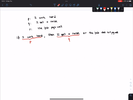The image size is (133, 100).
Task: Pick the green pen preset
Action: point(98,9)
